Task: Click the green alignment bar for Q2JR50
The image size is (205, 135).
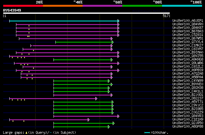Action: 83,123
